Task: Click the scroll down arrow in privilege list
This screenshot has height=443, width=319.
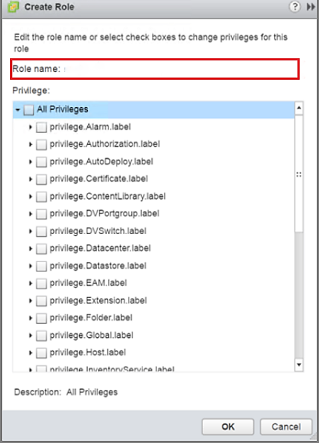Action: (x=299, y=365)
